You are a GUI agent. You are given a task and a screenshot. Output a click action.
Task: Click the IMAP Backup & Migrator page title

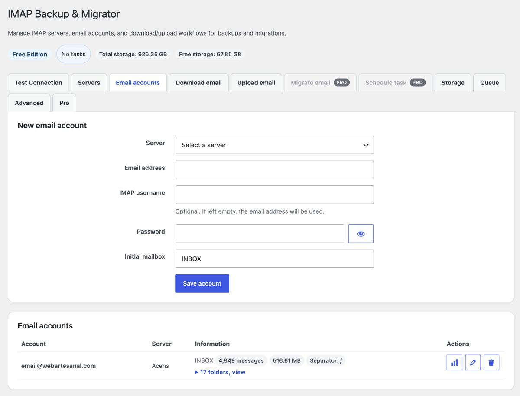pos(64,14)
